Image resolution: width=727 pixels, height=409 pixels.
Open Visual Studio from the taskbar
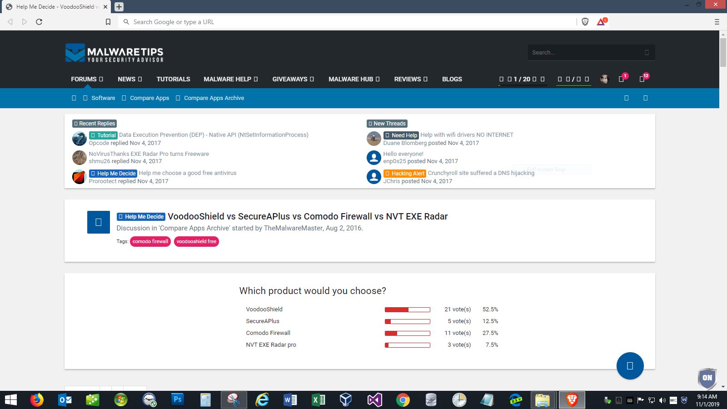pyautogui.click(x=374, y=400)
